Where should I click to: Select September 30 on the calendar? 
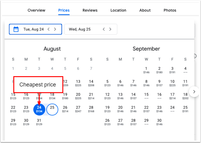click(159, 122)
